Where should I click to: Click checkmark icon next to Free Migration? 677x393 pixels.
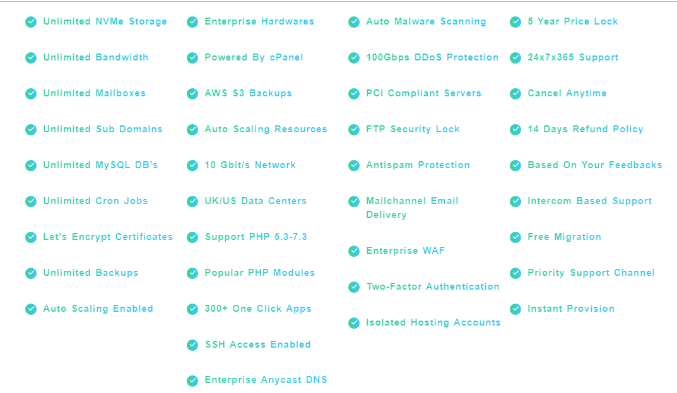click(x=515, y=237)
